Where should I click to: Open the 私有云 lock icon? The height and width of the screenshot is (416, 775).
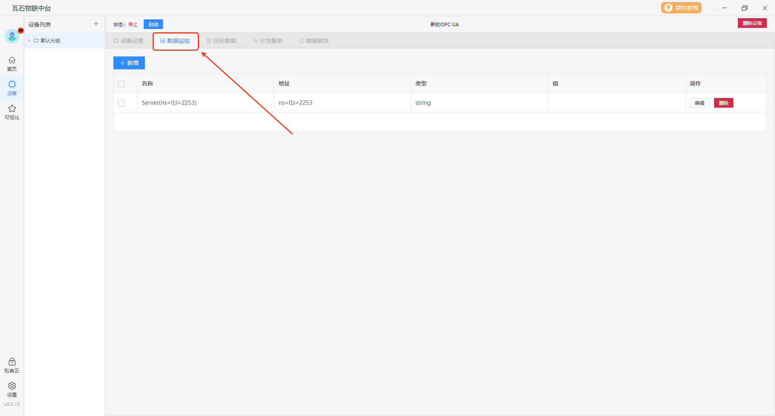coord(12,365)
